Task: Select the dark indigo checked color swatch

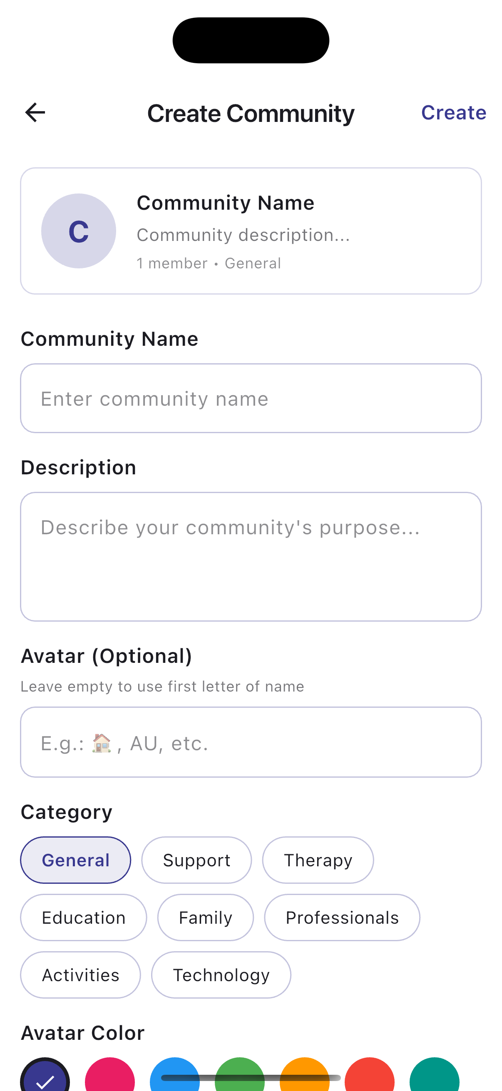Action: click(x=45, y=1076)
